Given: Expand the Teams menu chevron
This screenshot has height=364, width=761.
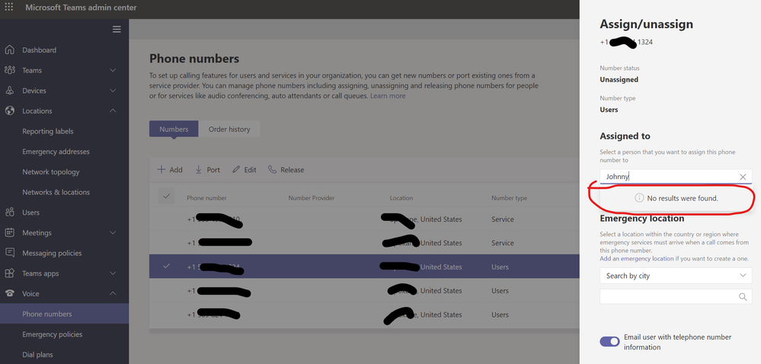Looking at the screenshot, I should (x=113, y=70).
